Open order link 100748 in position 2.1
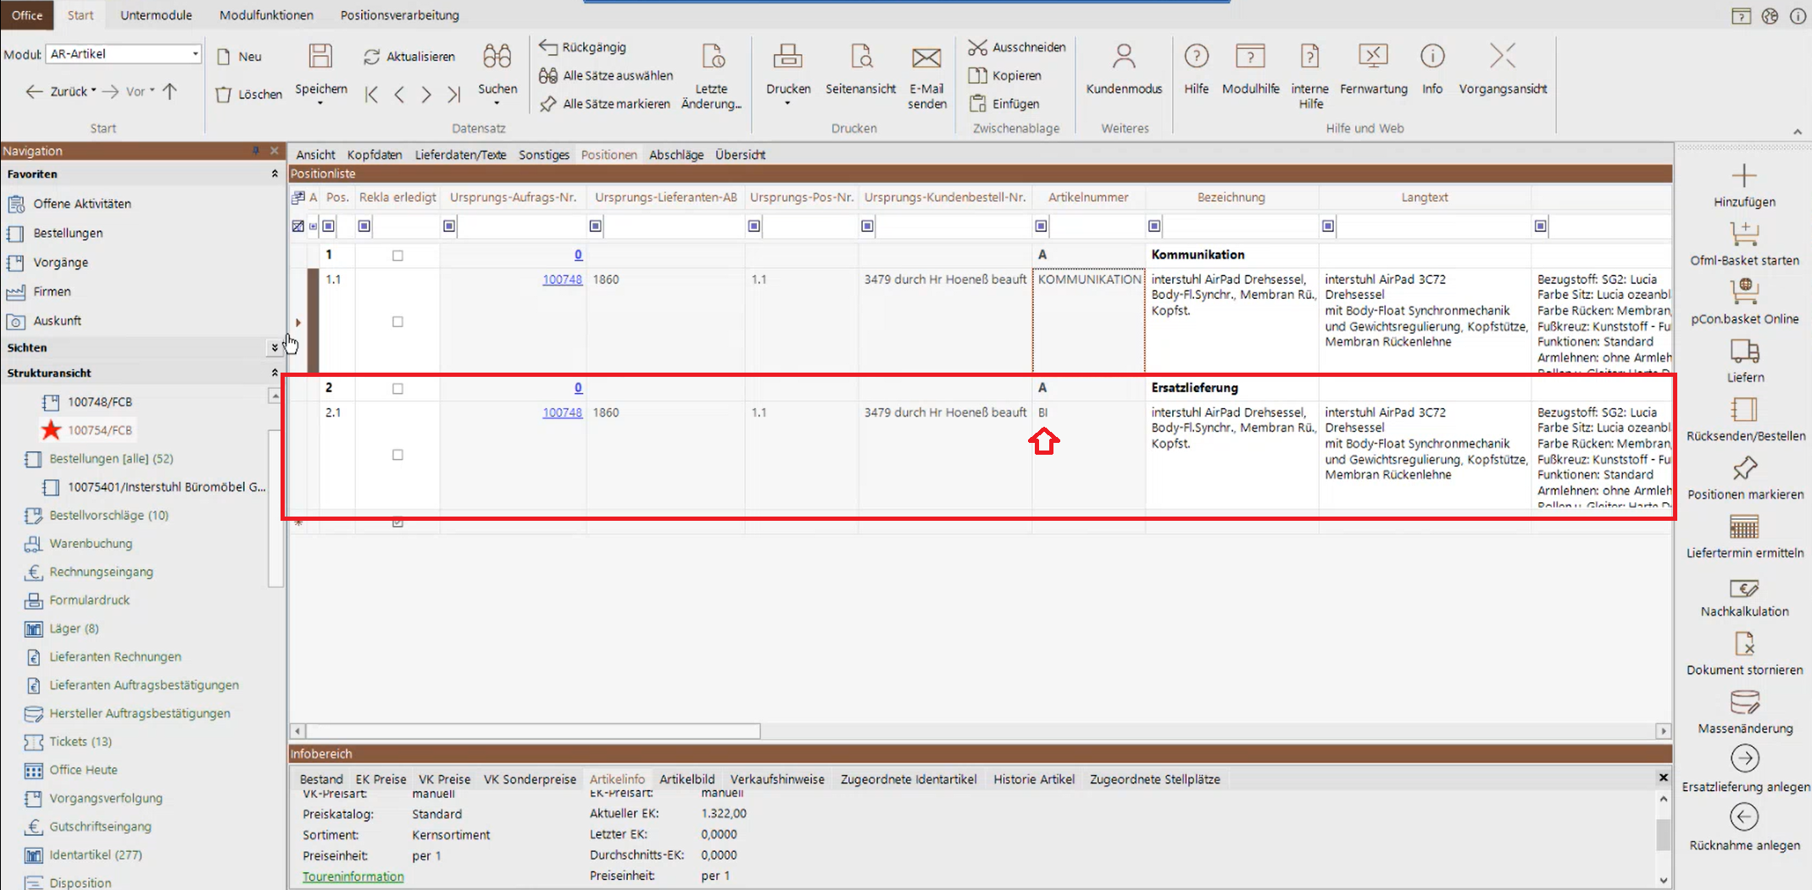This screenshot has height=890, width=1812. [562, 412]
